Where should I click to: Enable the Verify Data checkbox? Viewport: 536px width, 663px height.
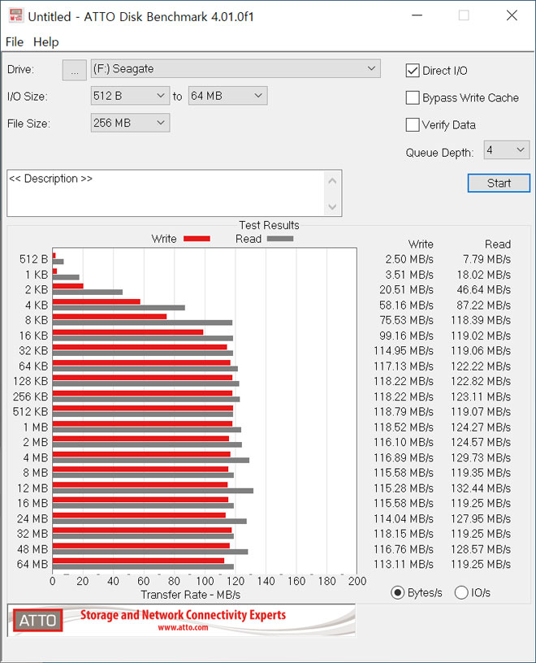[x=413, y=125]
